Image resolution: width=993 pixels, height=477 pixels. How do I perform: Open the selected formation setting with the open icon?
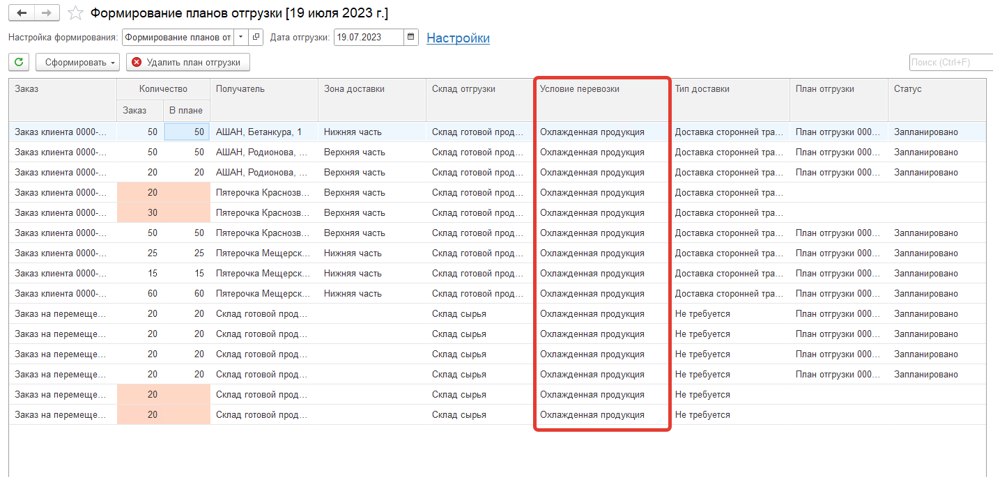[256, 38]
